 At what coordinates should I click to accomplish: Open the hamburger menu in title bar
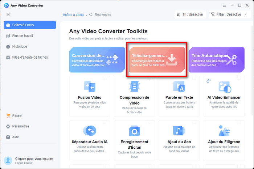pyautogui.click(x=224, y=5)
